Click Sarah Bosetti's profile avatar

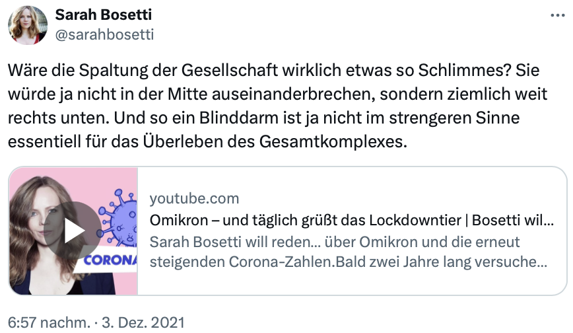[27, 25]
